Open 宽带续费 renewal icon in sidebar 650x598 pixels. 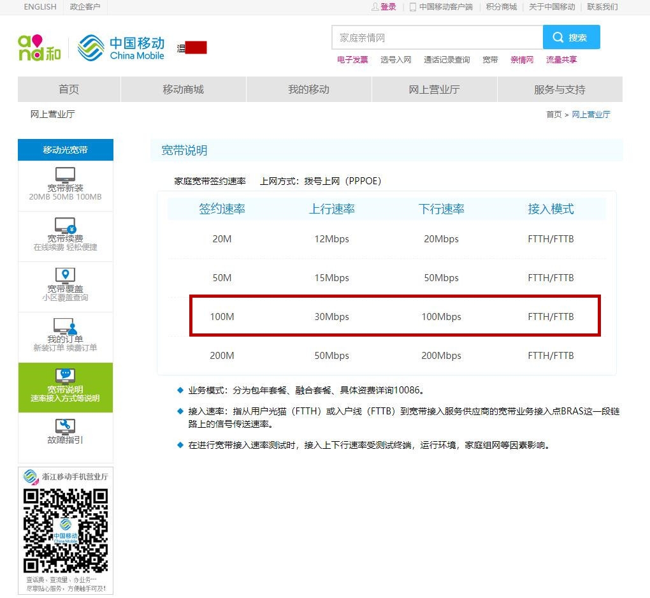(x=65, y=225)
